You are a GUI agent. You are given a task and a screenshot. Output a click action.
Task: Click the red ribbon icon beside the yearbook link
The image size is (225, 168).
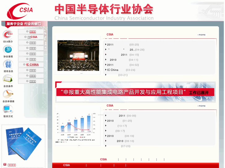point(5,164)
